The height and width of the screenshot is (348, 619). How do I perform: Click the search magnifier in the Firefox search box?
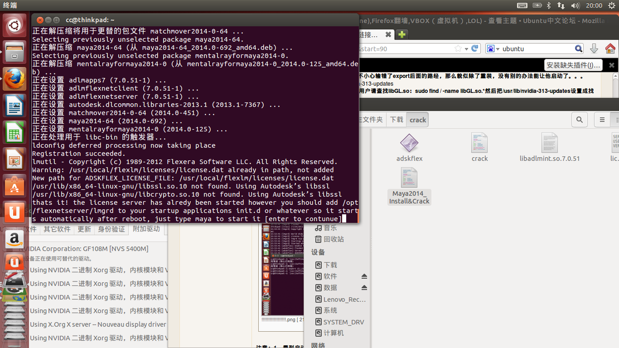(579, 48)
